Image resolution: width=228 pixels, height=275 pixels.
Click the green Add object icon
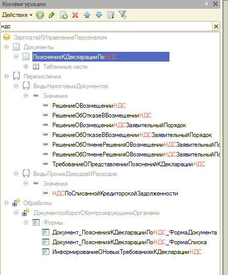pyautogui.click(x=40, y=15)
